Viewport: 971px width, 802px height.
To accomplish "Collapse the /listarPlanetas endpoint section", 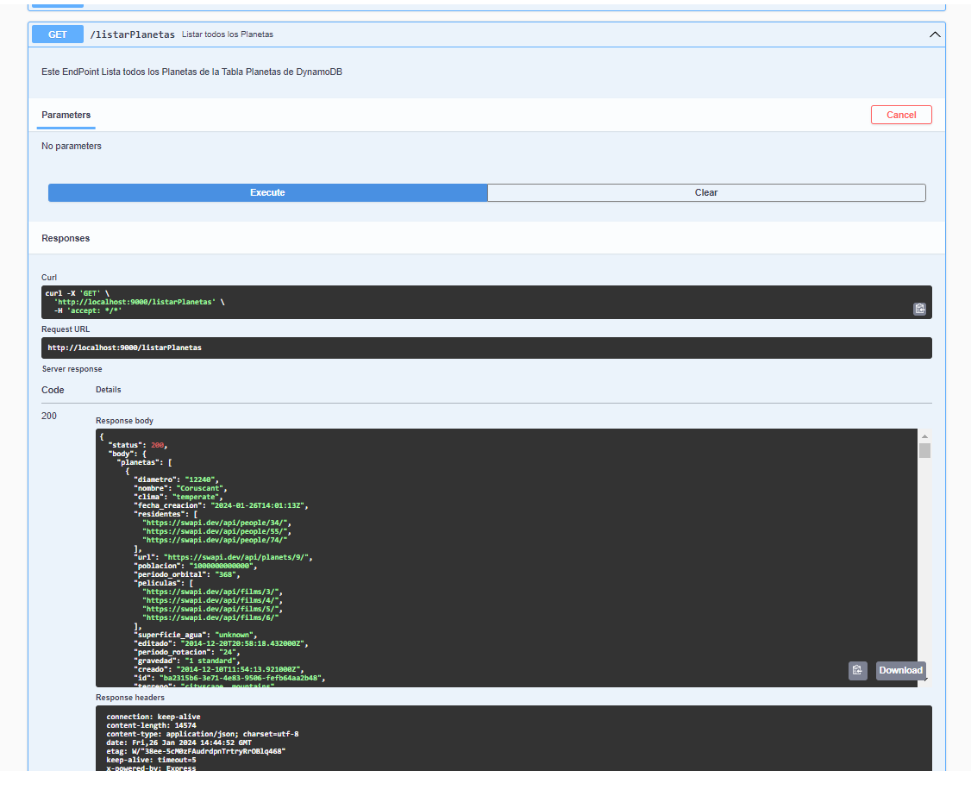I will (935, 34).
